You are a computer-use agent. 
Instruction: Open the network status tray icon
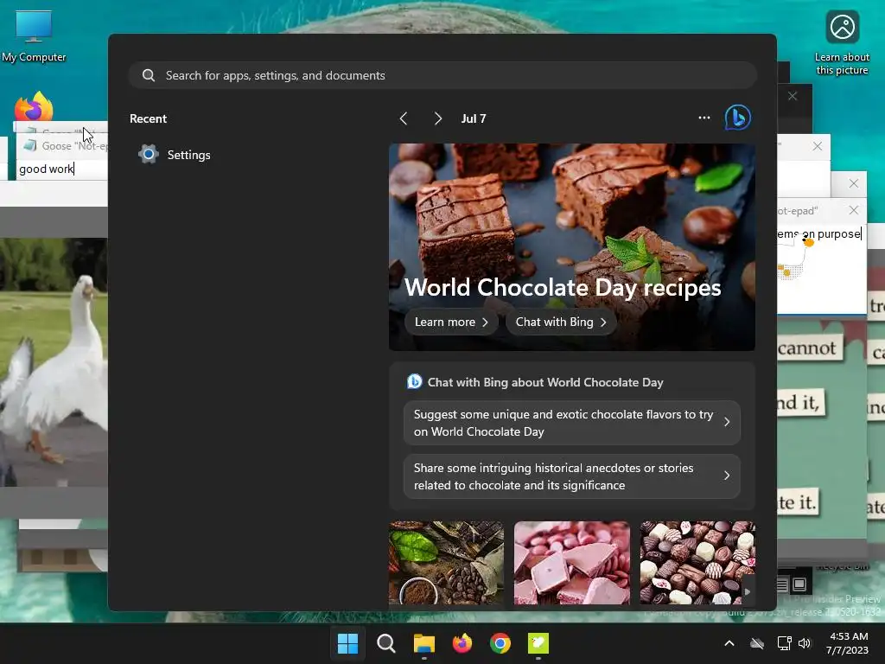[x=784, y=643]
